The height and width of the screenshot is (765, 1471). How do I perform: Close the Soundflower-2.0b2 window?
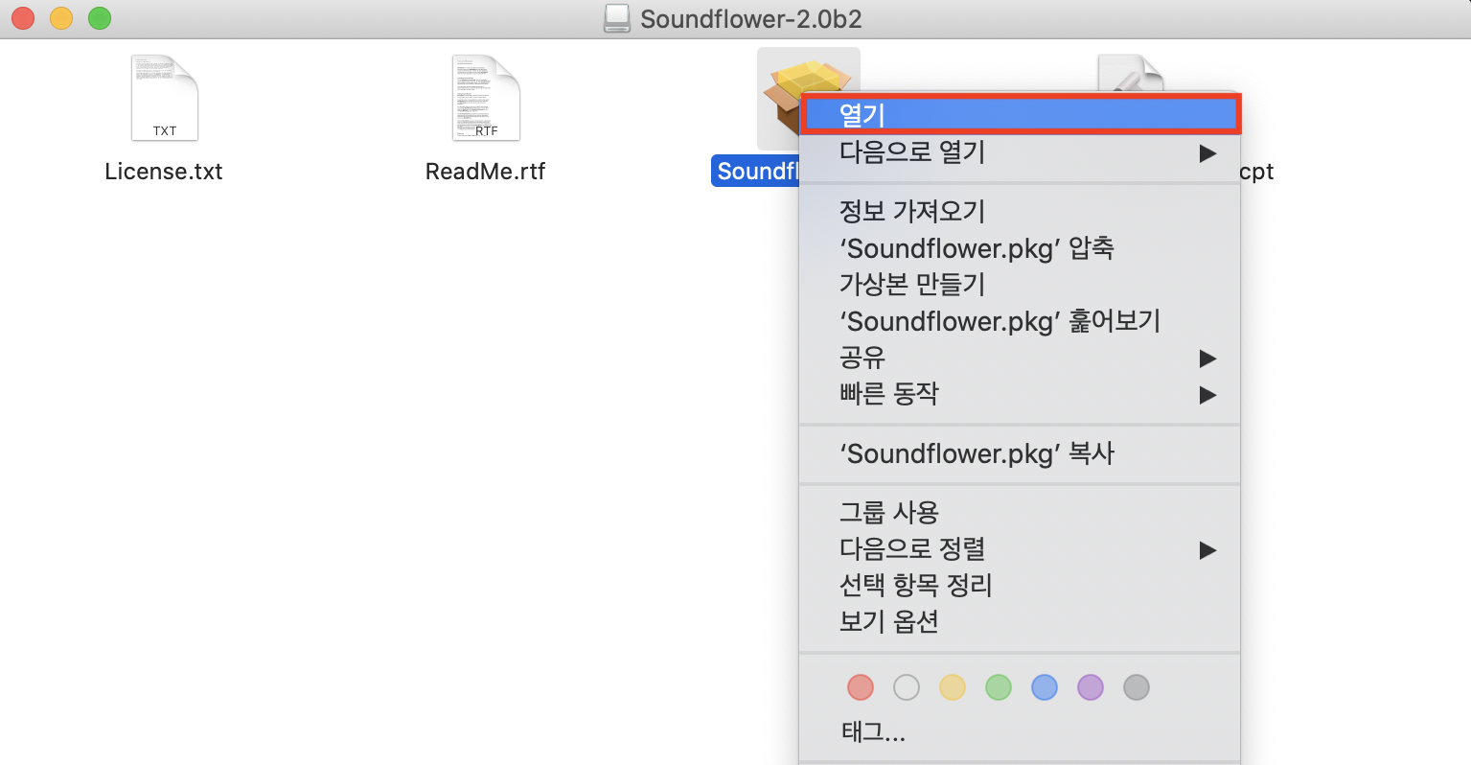click(x=23, y=17)
